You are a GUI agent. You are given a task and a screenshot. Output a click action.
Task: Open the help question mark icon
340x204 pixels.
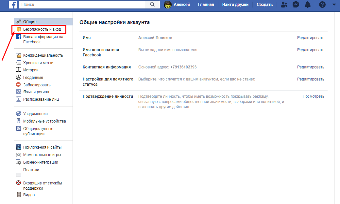point(322,5)
